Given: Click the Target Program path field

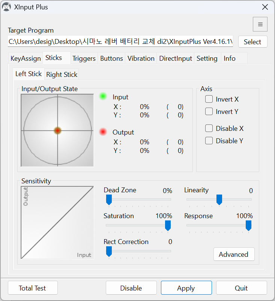Looking at the screenshot, I should [x=120, y=41].
